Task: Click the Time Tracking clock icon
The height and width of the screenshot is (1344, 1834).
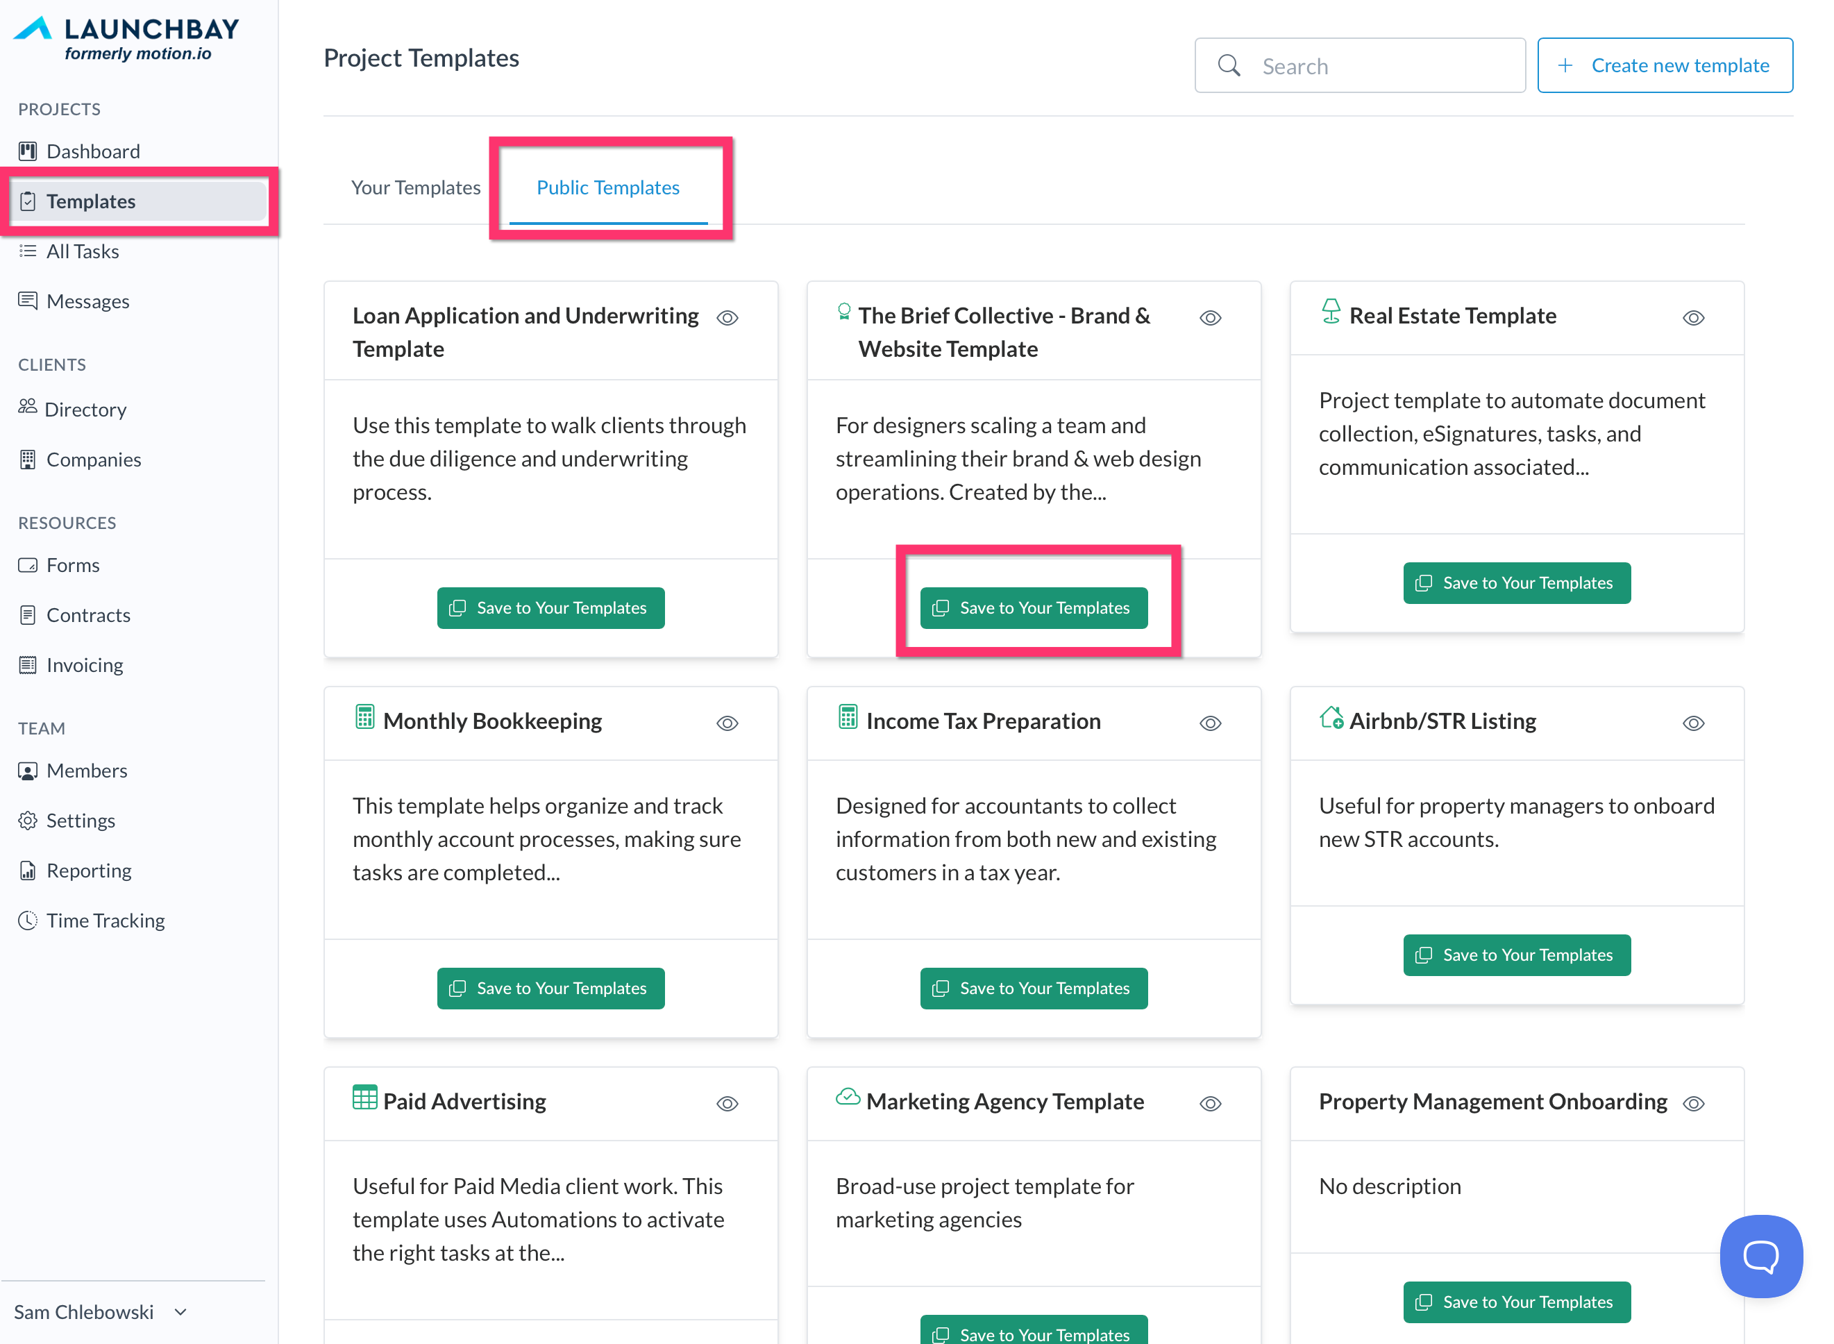Action: click(x=28, y=921)
